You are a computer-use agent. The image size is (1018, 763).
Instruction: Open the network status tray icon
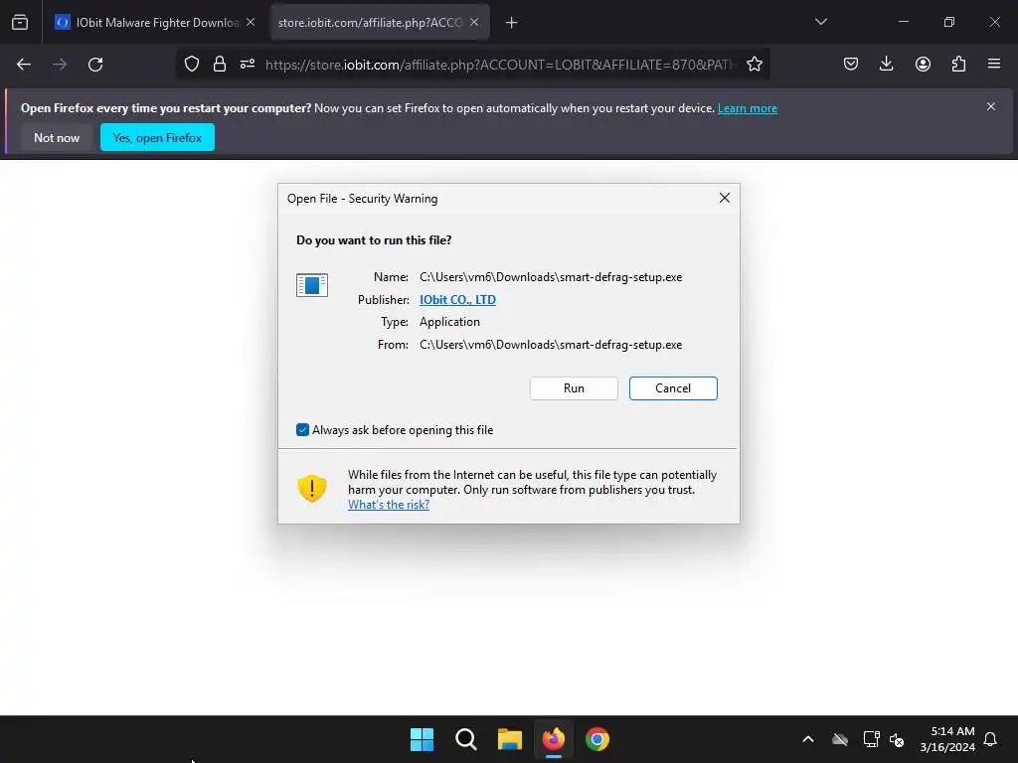[871, 739]
